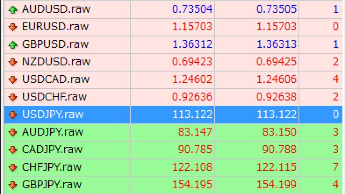The height and width of the screenshot is (194, 345).
Task: Select the AUDUSD.raw symbol name
Action: (x=56, y=9)
